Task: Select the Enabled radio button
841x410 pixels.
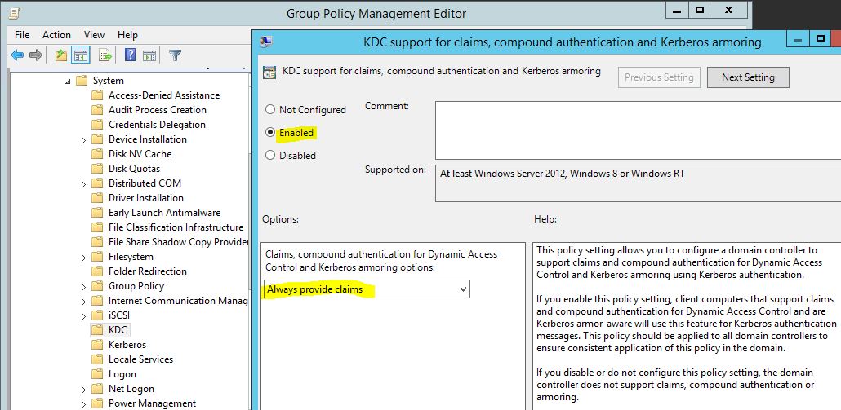Action: tap(270, 133)
